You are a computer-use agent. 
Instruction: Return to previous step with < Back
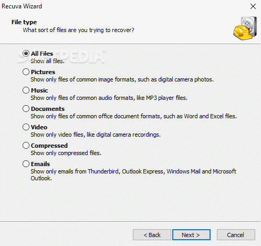click(152, 235)
